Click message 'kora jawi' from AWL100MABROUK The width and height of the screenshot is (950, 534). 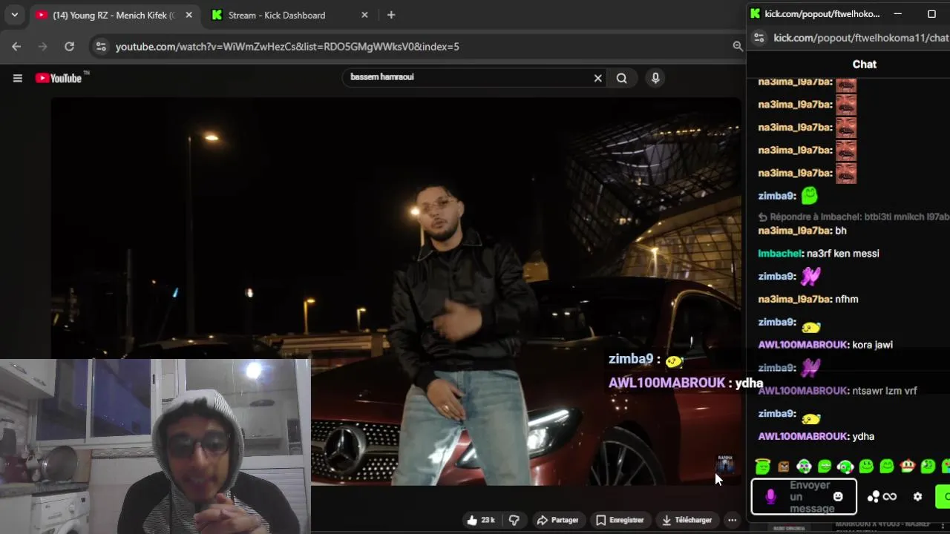point(873,345)
